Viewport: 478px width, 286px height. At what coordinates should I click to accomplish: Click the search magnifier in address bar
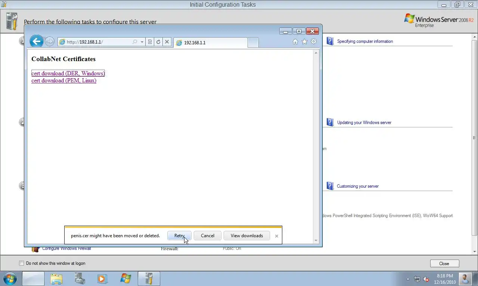(x=135, y=42)
